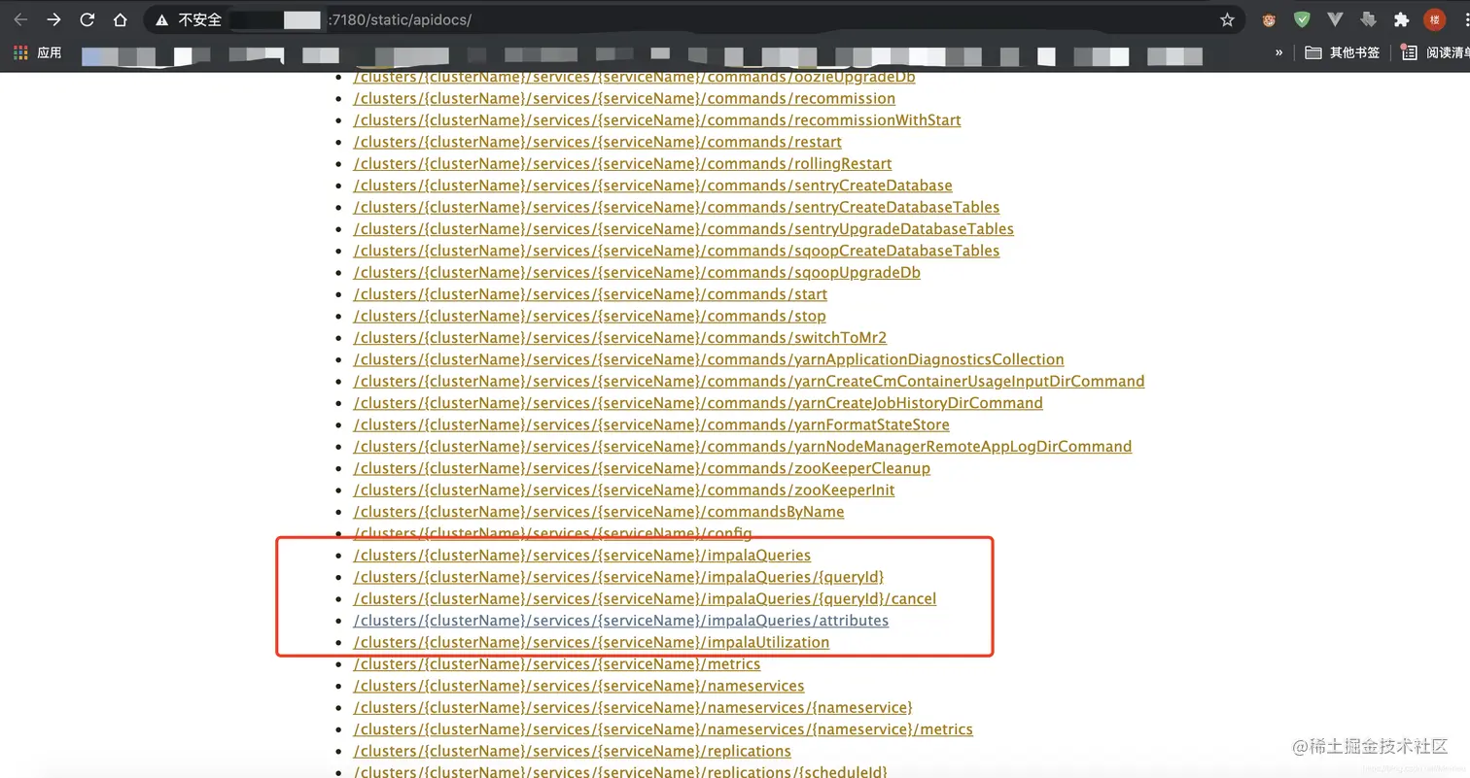Show hidden bookmarks via the chevron

(1278, 53)
